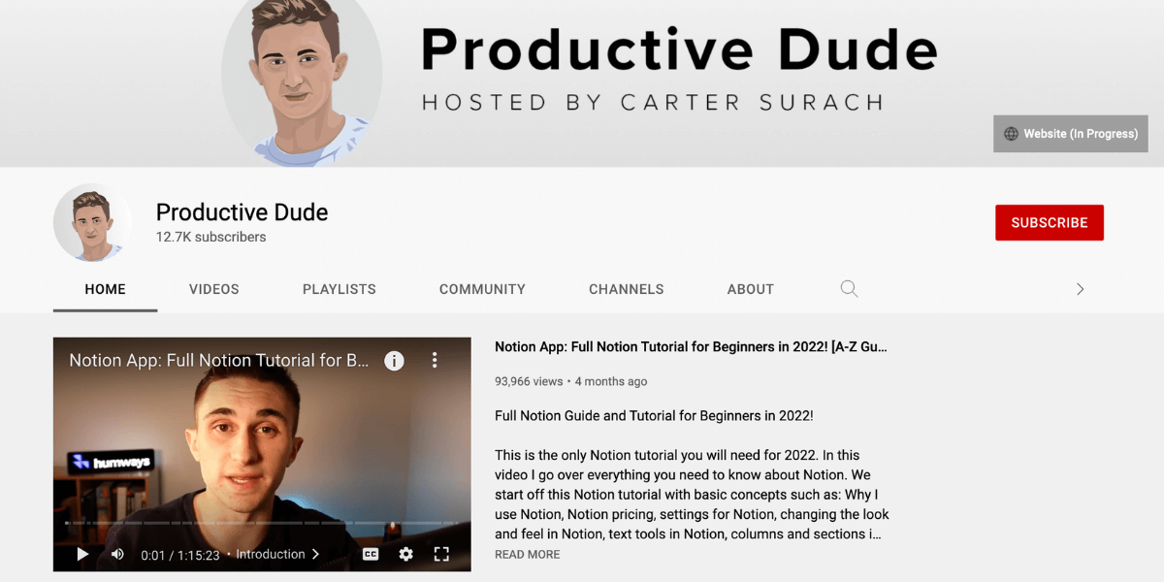Screen dimensions: 1164x582
Task: Open the video info card icon
Action: [x=394, y=361]
